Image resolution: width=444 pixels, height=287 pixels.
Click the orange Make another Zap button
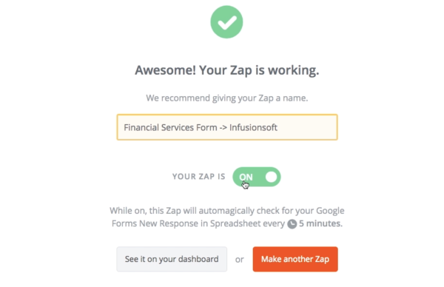coord(295,260)
